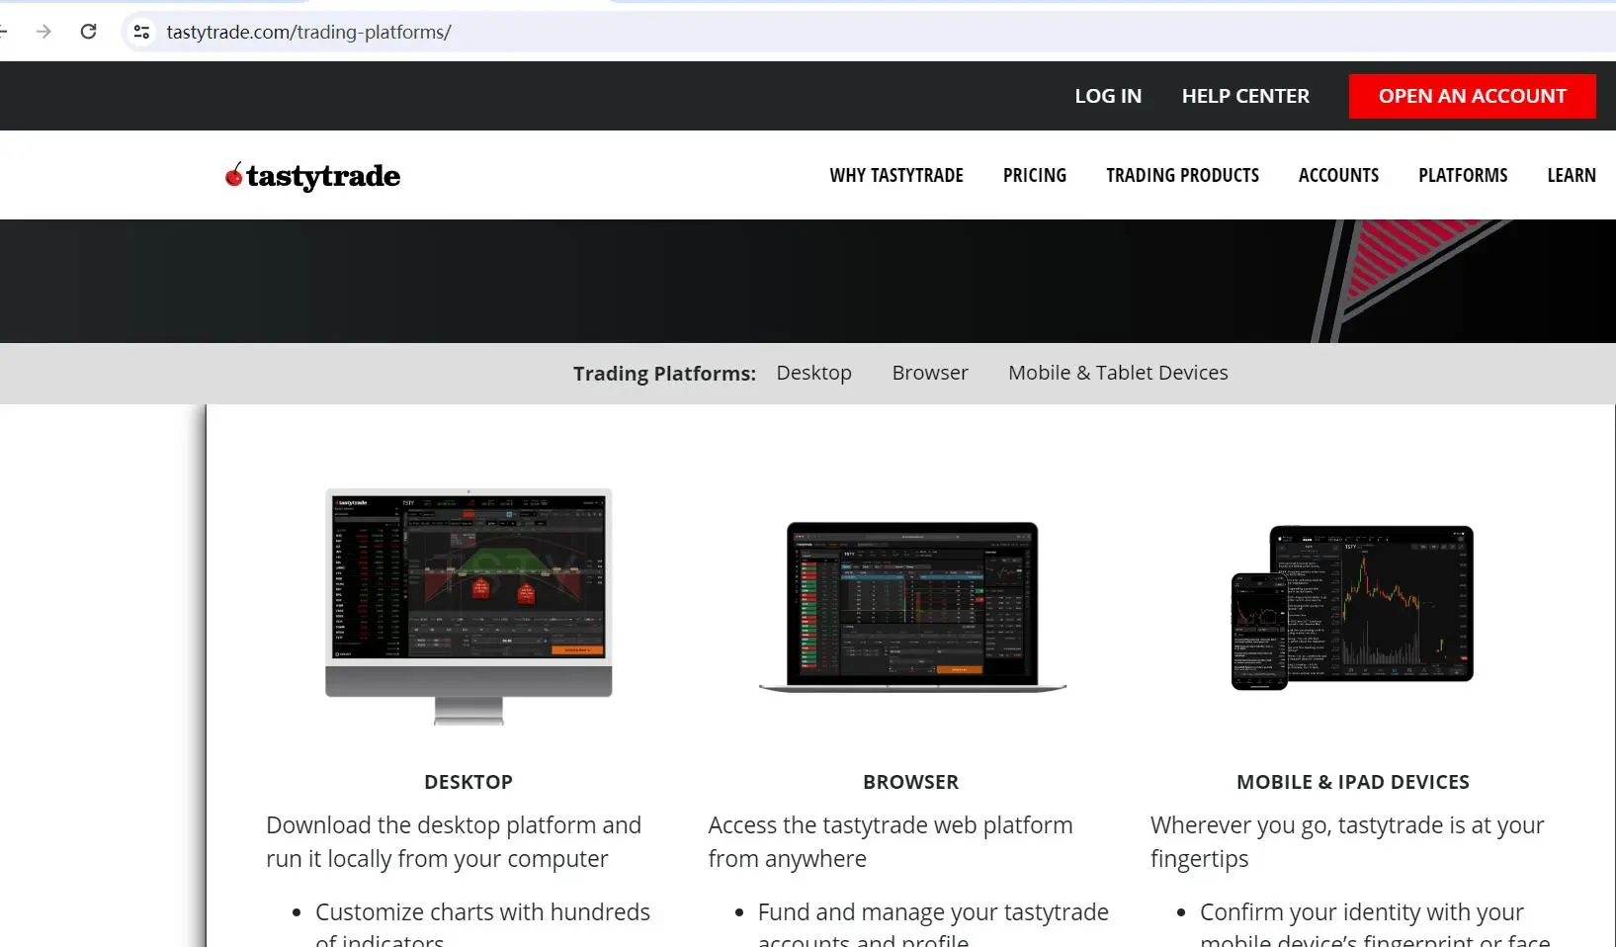Click 'Download the desktop platform' description text
The image size is (1616, 947).
[x=454, y=842]
